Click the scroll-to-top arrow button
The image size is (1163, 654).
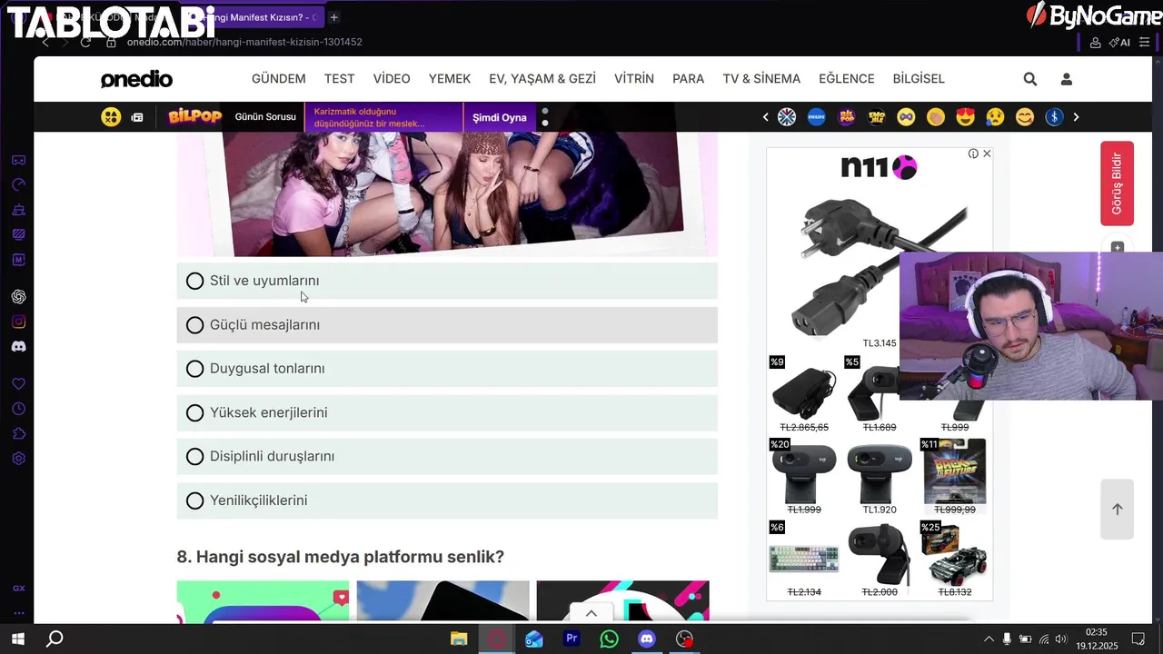pos(1118,510)
